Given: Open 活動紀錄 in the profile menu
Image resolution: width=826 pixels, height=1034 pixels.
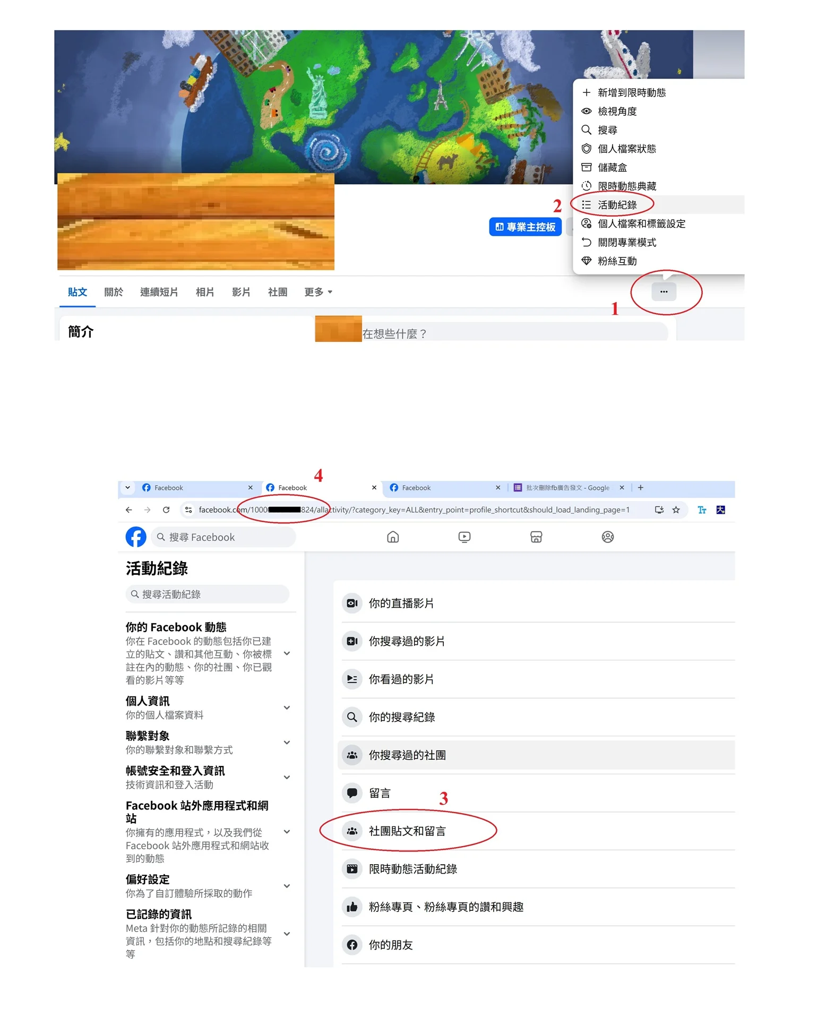Looking at the screenshot, I should pyautogui.click(x=659, y=205).
